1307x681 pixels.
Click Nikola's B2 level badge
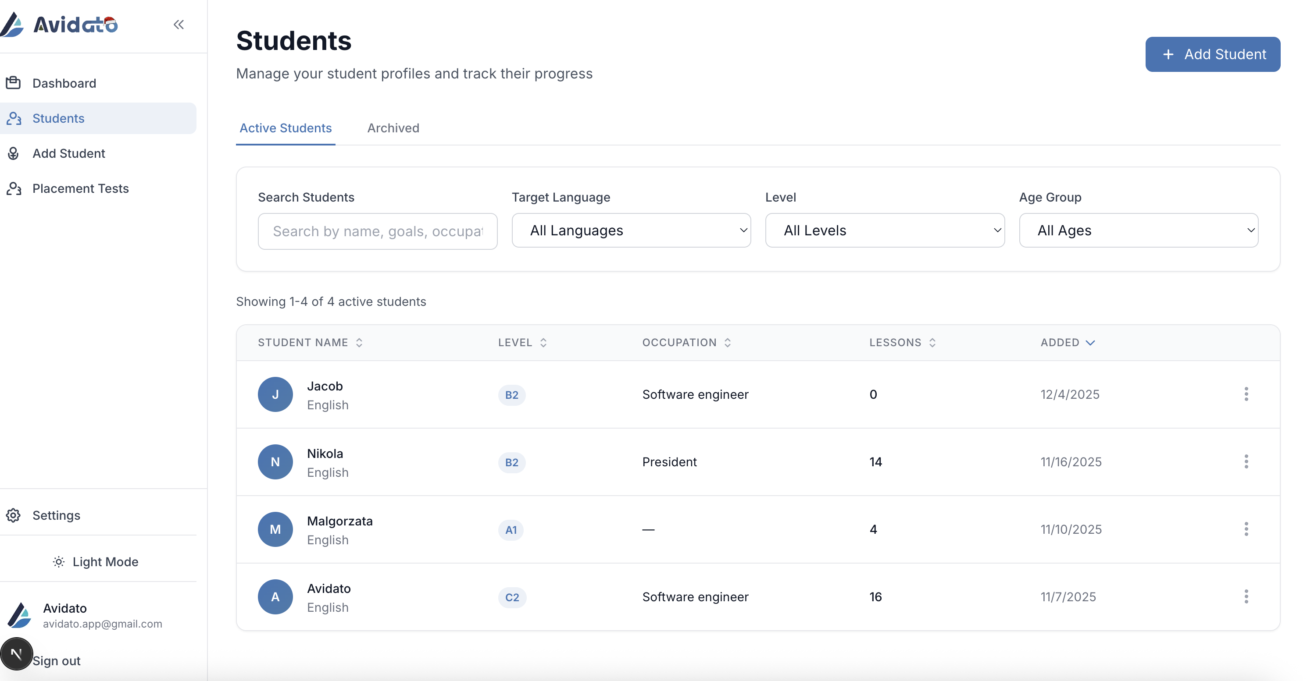pyautogui.click(x=511, y=462)
